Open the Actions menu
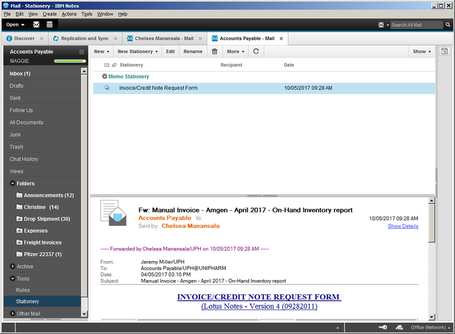 click(x=69, y=14)
